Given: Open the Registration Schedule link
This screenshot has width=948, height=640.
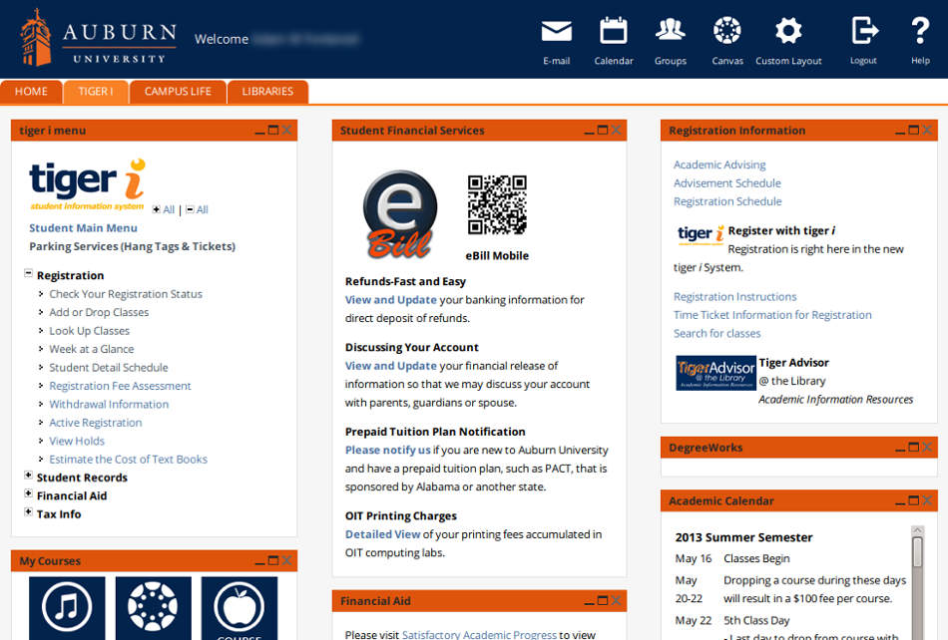Looking at the screenshot, I should tap(727, 201).
